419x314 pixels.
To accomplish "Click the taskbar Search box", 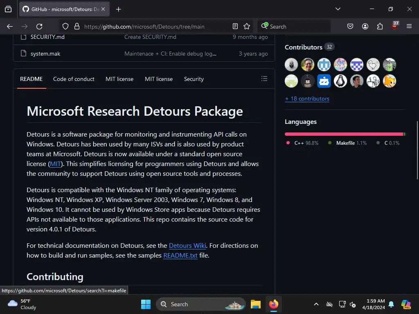I will click(x=200, y=304).
